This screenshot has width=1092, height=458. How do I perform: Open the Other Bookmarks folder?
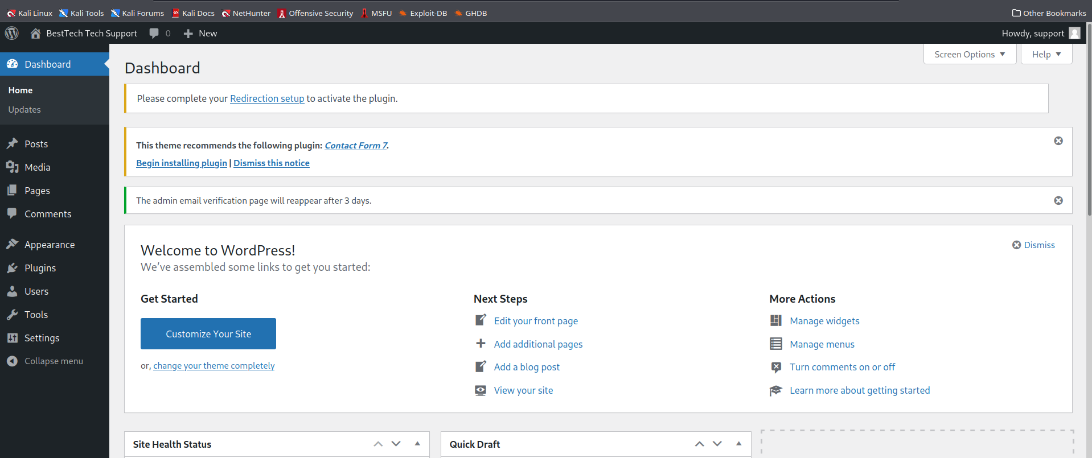point(1049,13)
